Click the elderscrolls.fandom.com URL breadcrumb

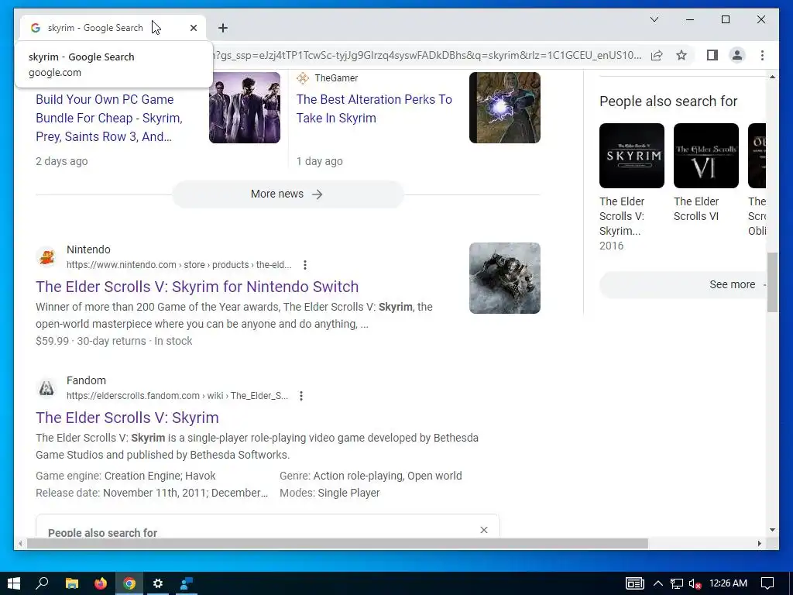coord(177,396)
